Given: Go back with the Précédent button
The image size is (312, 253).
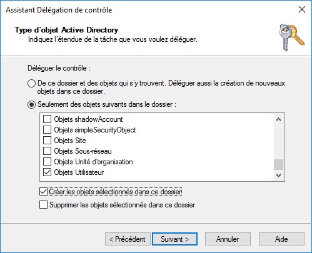Looking at the screenshot, I should [128, 239].
